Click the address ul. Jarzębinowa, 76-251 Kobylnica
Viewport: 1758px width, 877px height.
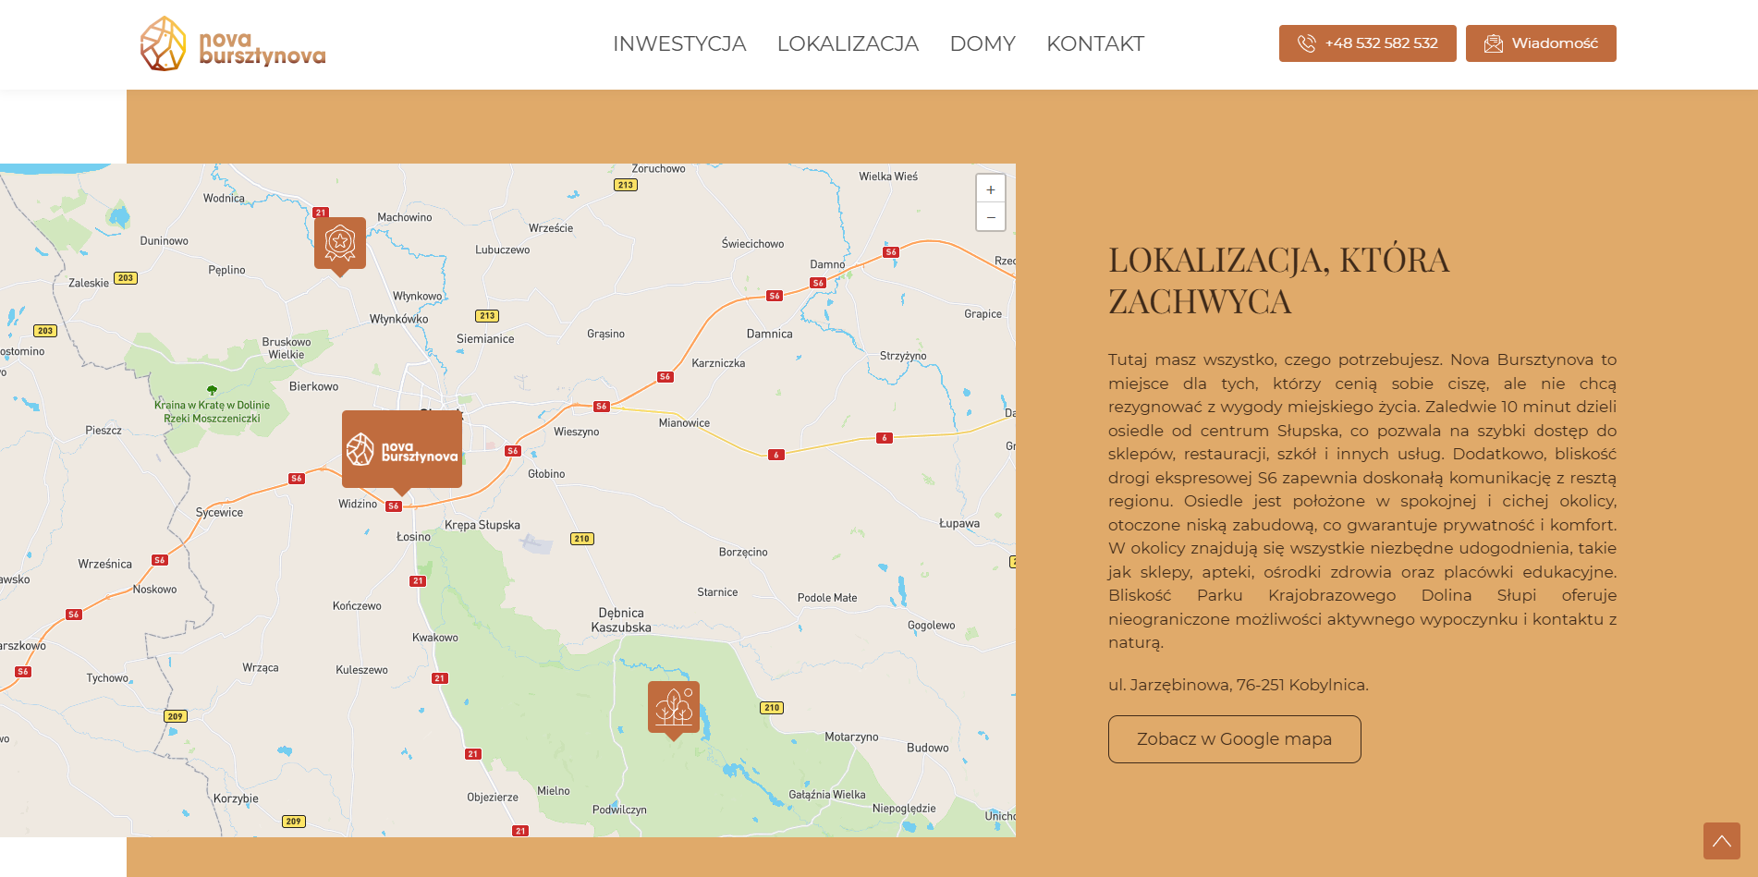point(1238,685)
